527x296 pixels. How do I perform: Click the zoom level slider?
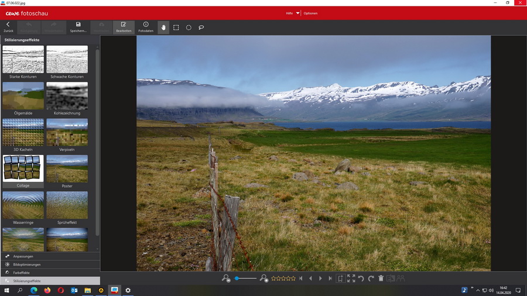pos(245,279)
